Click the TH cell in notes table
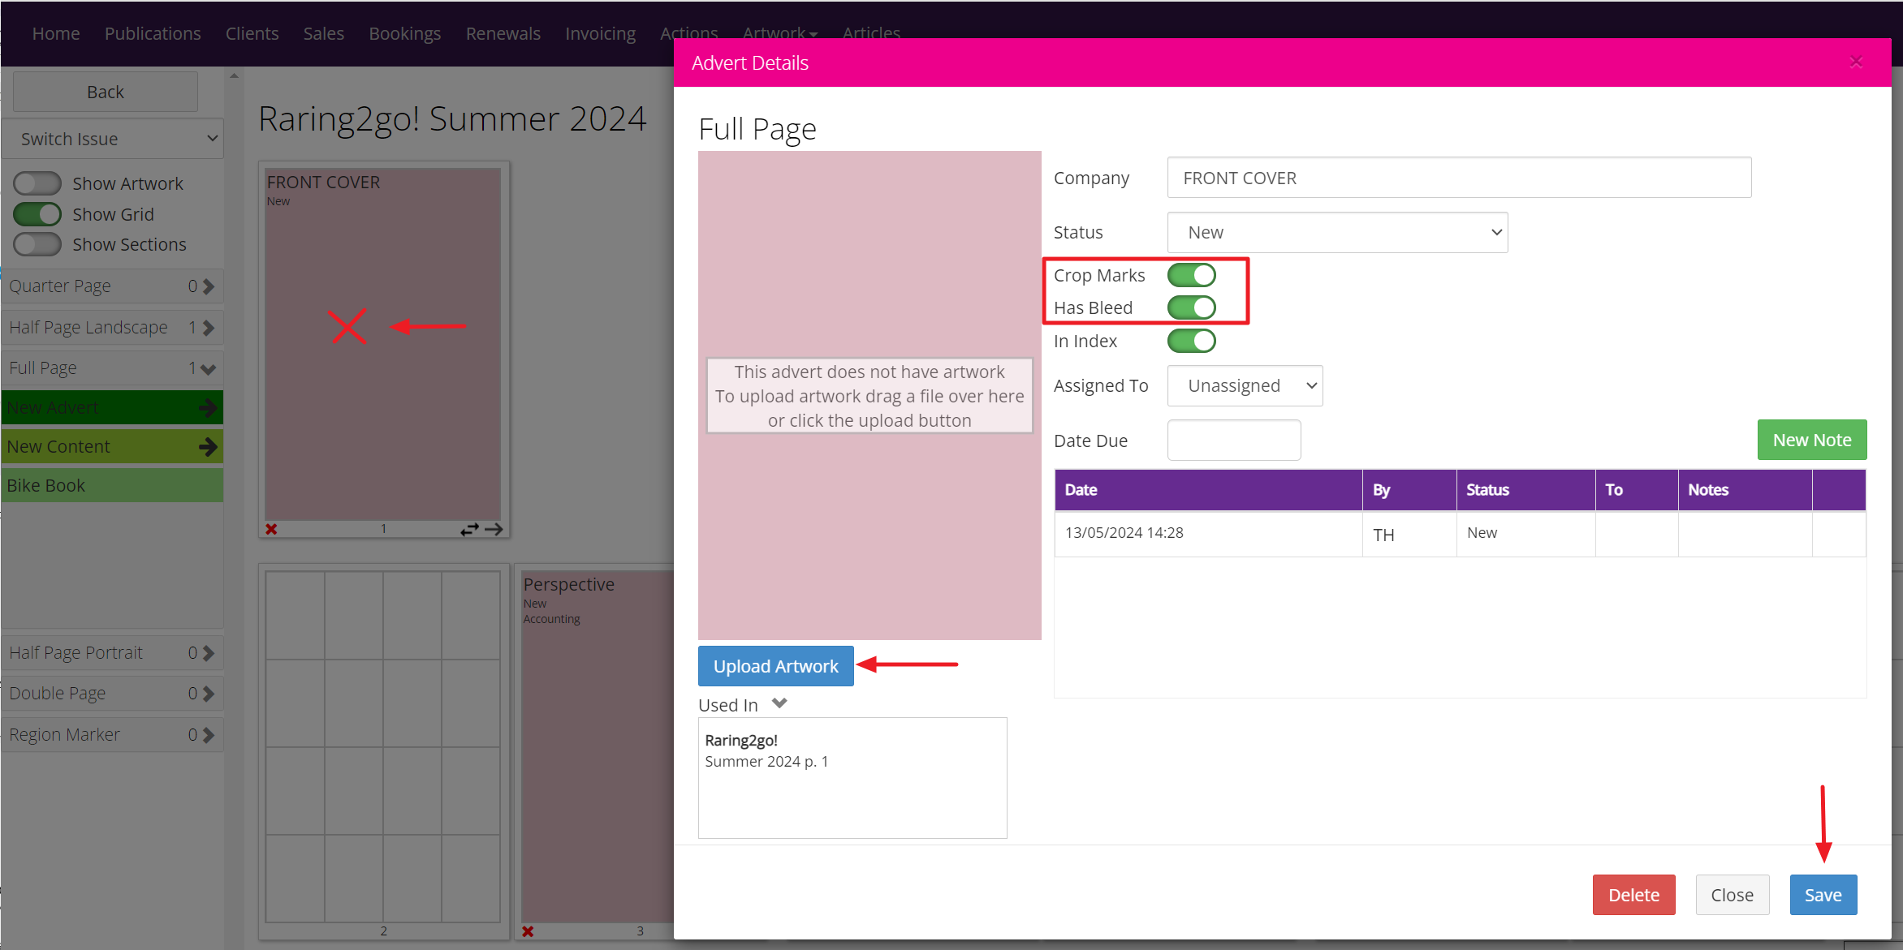The height and width of the screenshot is (950, 1903). (x=1409, y=535)
